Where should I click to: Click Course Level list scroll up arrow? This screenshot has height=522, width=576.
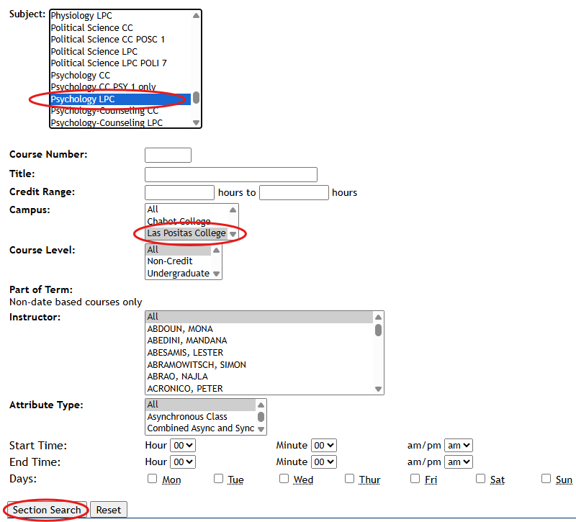click(x=217, y=250)
